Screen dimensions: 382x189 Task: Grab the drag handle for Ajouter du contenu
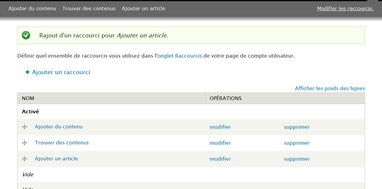(25, 127)
